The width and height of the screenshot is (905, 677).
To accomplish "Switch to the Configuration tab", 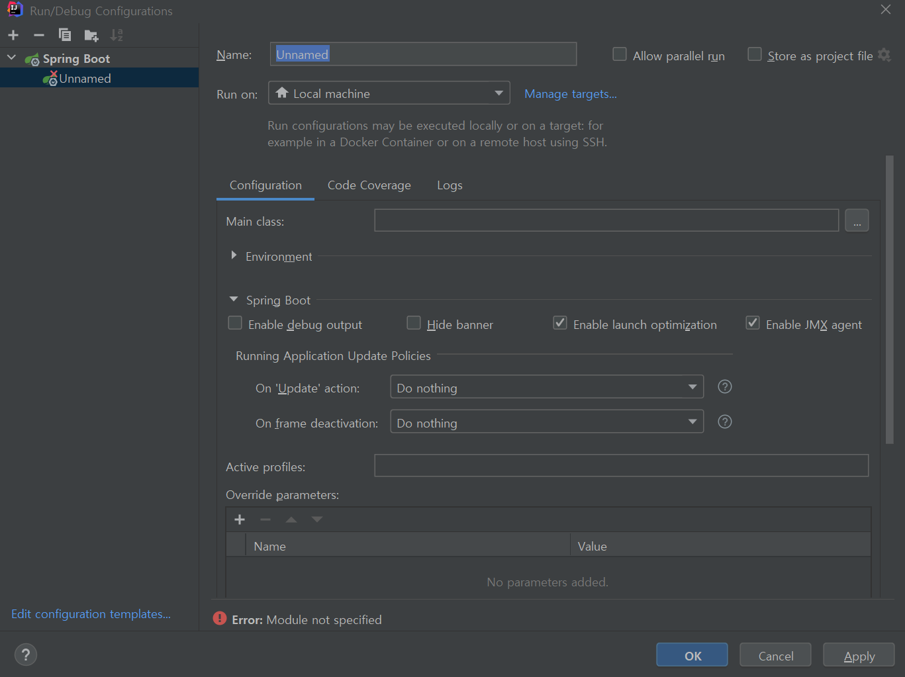I will click(265, 185).
